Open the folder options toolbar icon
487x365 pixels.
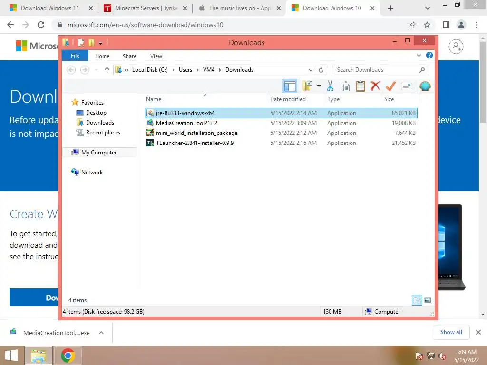[x=307, y=86]
